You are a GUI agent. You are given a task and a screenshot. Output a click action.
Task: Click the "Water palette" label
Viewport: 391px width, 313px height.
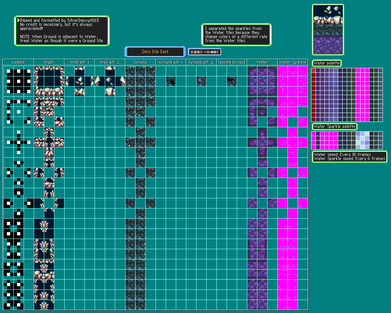tap(327, 63)
